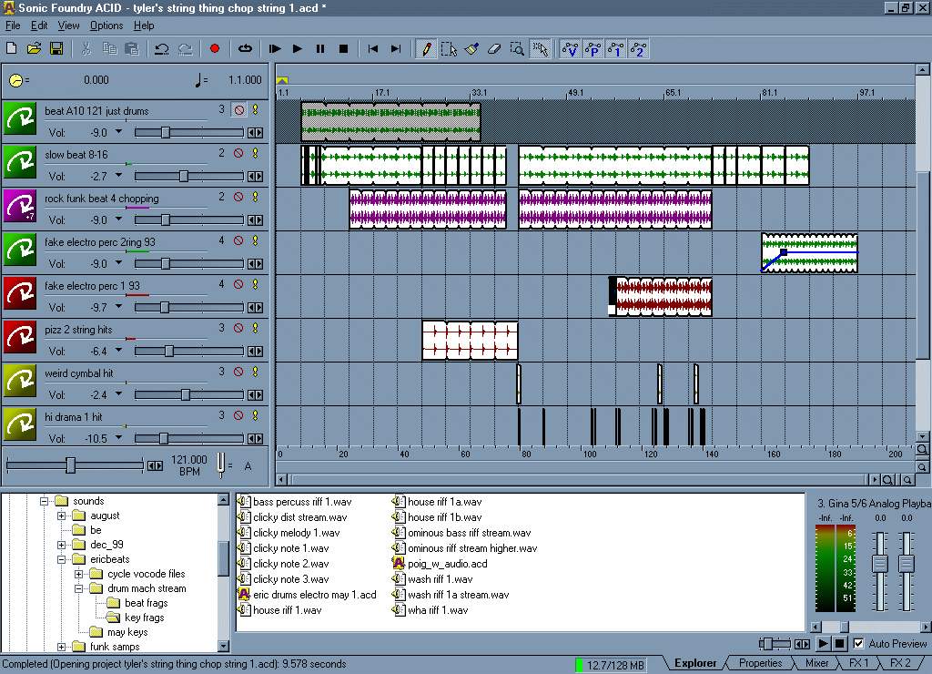This screenshot has height=674, width=932.
Task: Select the Zoom magnifier tool
Action: click(x=517, y=49)
